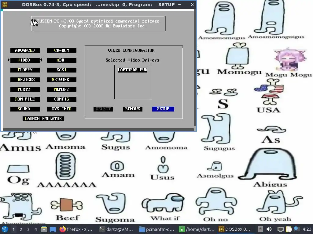
Task: Open the DEVICES configuration
Action: tap(25, 80)
